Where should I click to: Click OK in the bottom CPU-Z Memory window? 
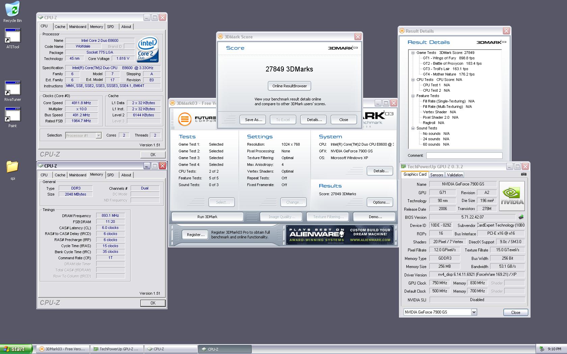pos(153,303)
